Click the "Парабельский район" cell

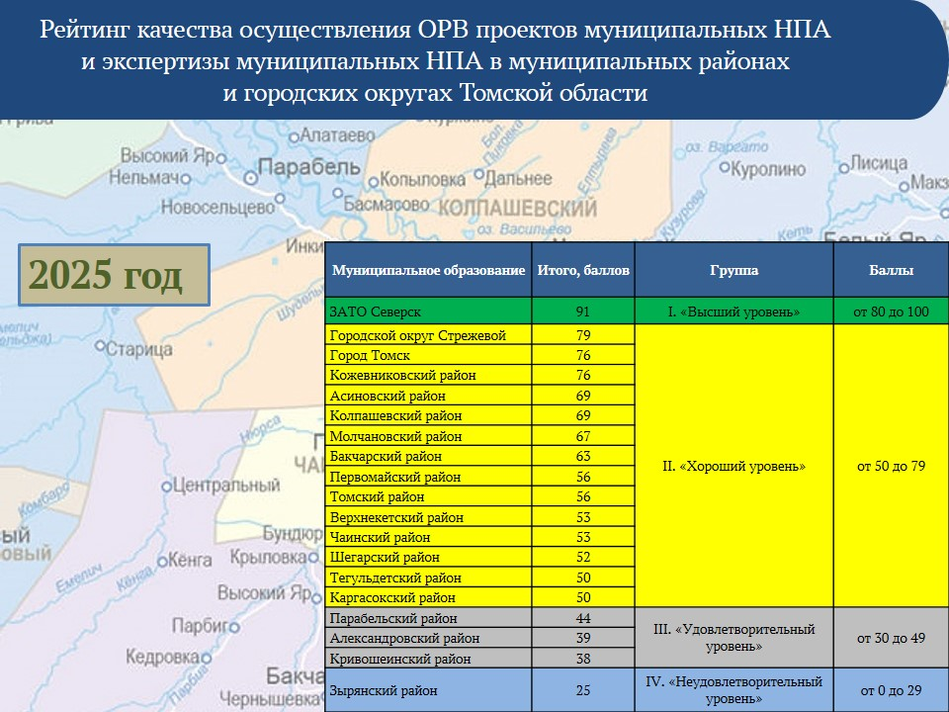428,618
